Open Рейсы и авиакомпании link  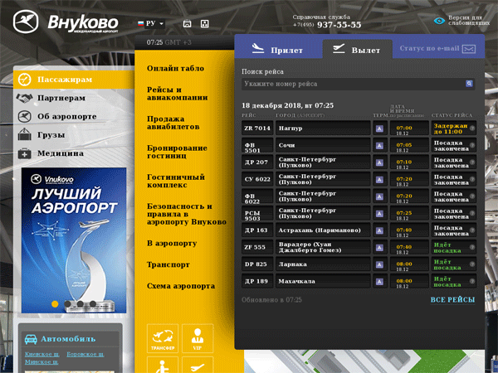click(178, 94)
